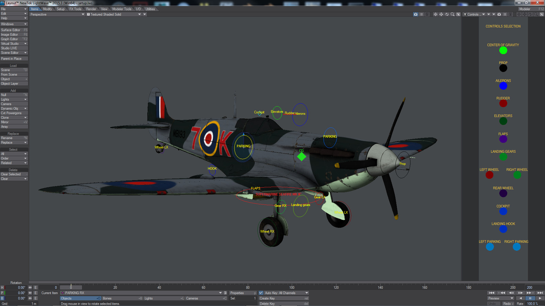The width and height of the screenshot is (545, 306).
Task: Jump to the last frame
Action: tap(540, 293)
